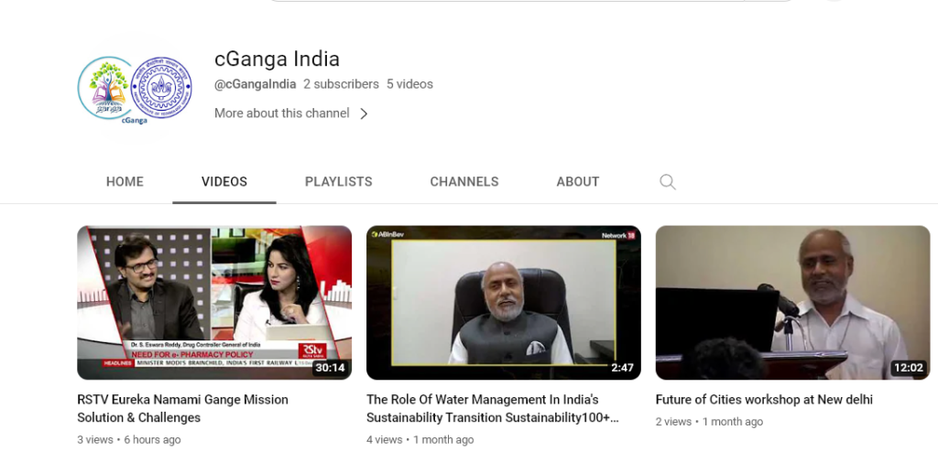938x452 pixels.
Task: Open the RSTV Eureka Namami Gange title link
Action: pos(182,408)
